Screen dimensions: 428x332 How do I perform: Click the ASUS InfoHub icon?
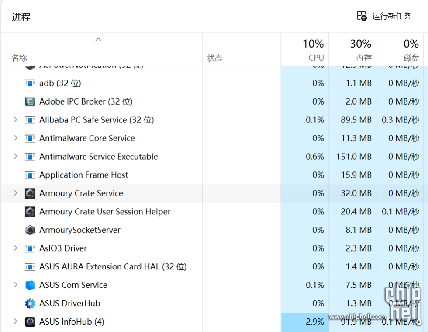click(x=30, y=322)
